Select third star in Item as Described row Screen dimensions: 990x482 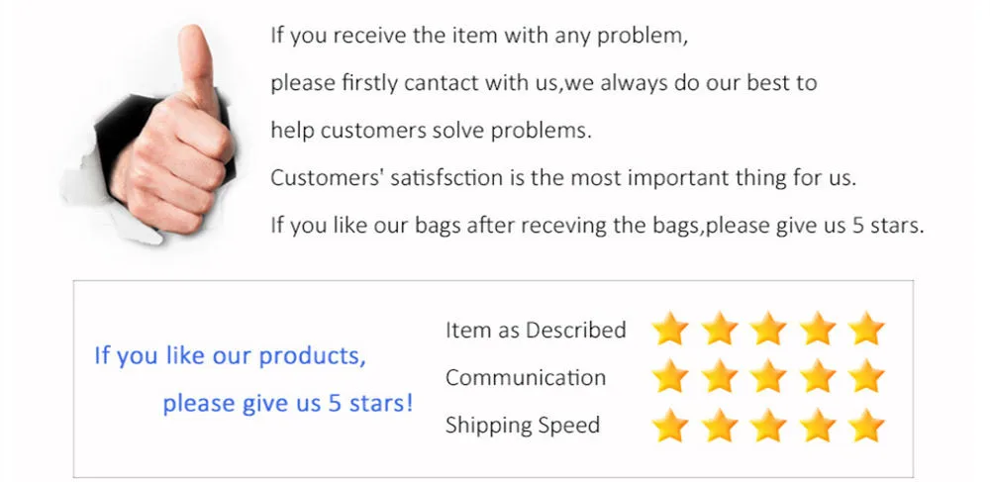pyautogui.click(x=768, y=329)
